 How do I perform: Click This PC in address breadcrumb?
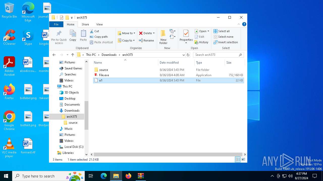tap(91, 55)
